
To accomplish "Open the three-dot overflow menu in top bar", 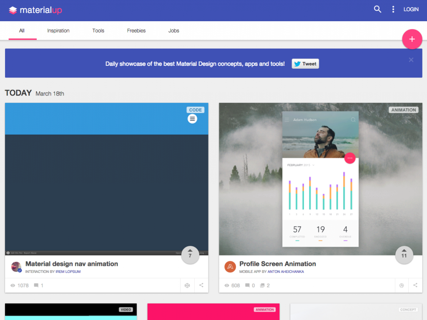I will coord(393,9).
